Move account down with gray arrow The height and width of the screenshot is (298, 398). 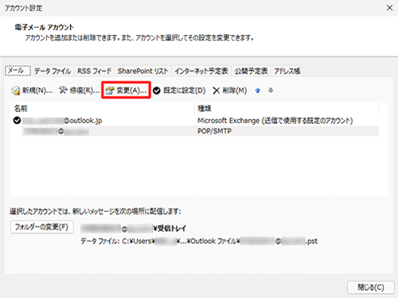pos(271,91)
